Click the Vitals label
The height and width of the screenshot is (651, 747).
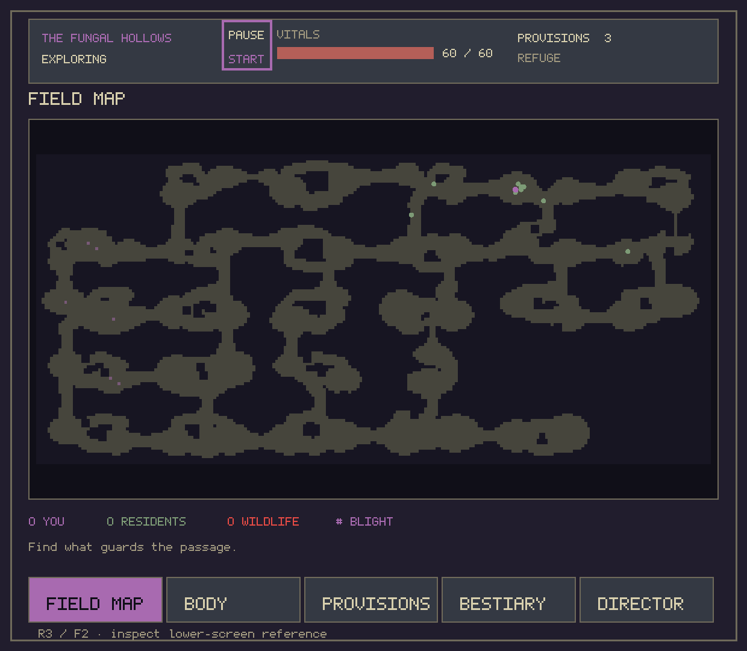298,34
